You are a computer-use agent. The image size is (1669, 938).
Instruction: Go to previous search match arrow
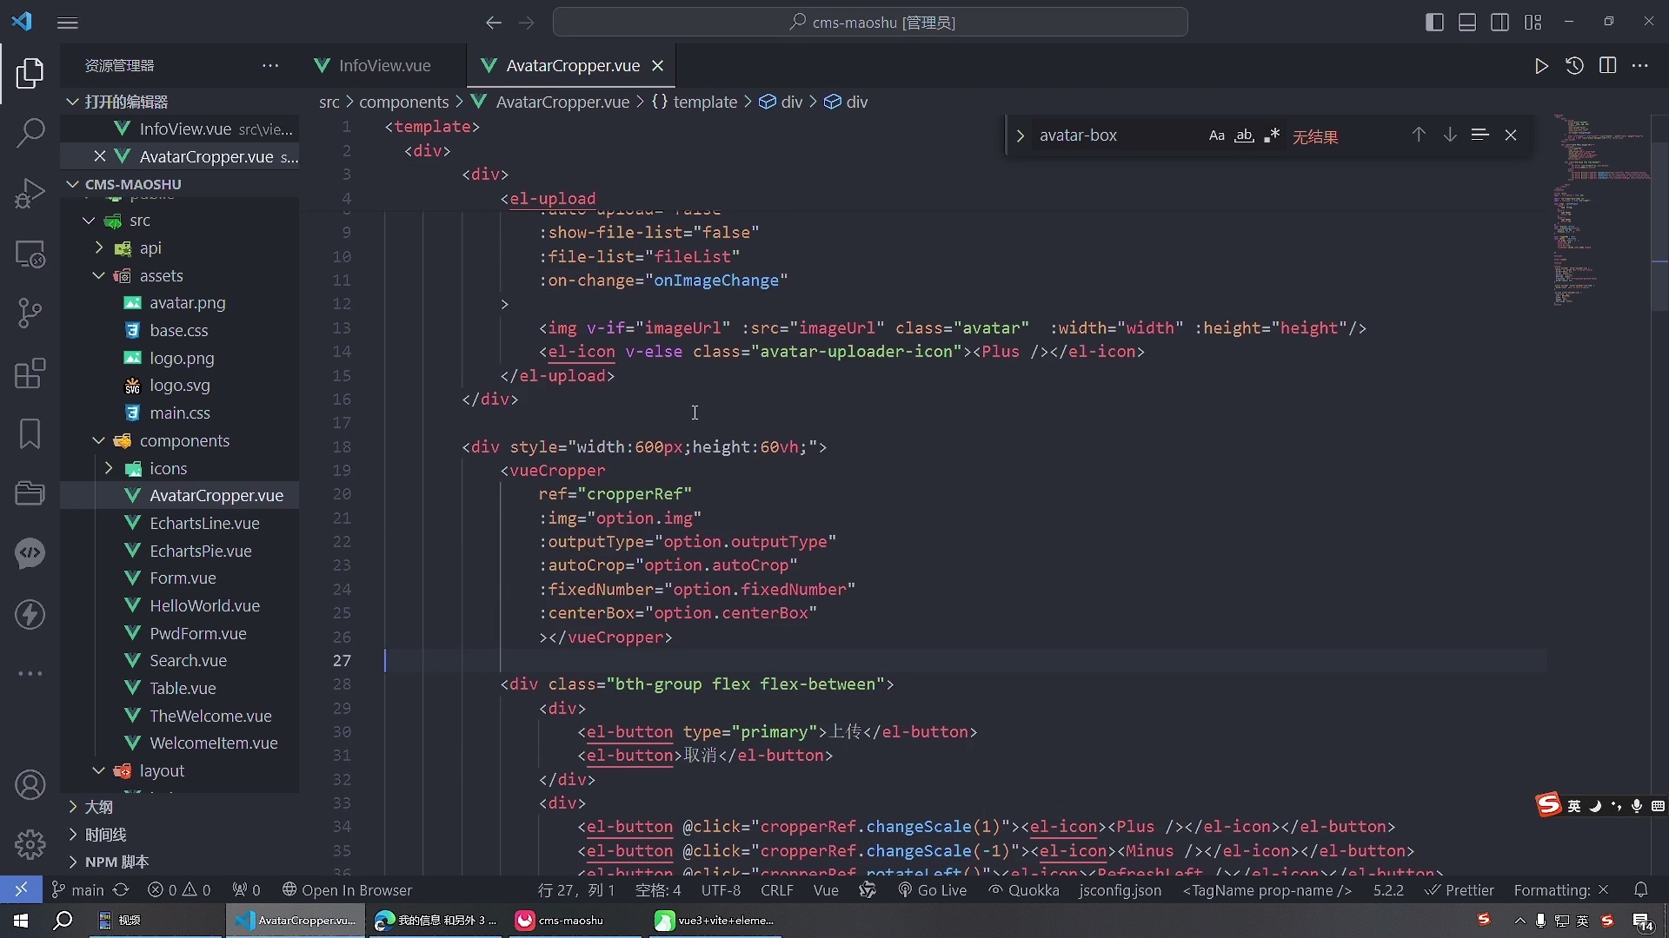[x=1419, y=135]
